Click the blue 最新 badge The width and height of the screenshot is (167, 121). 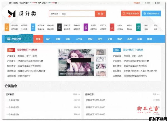coord(117,50)
